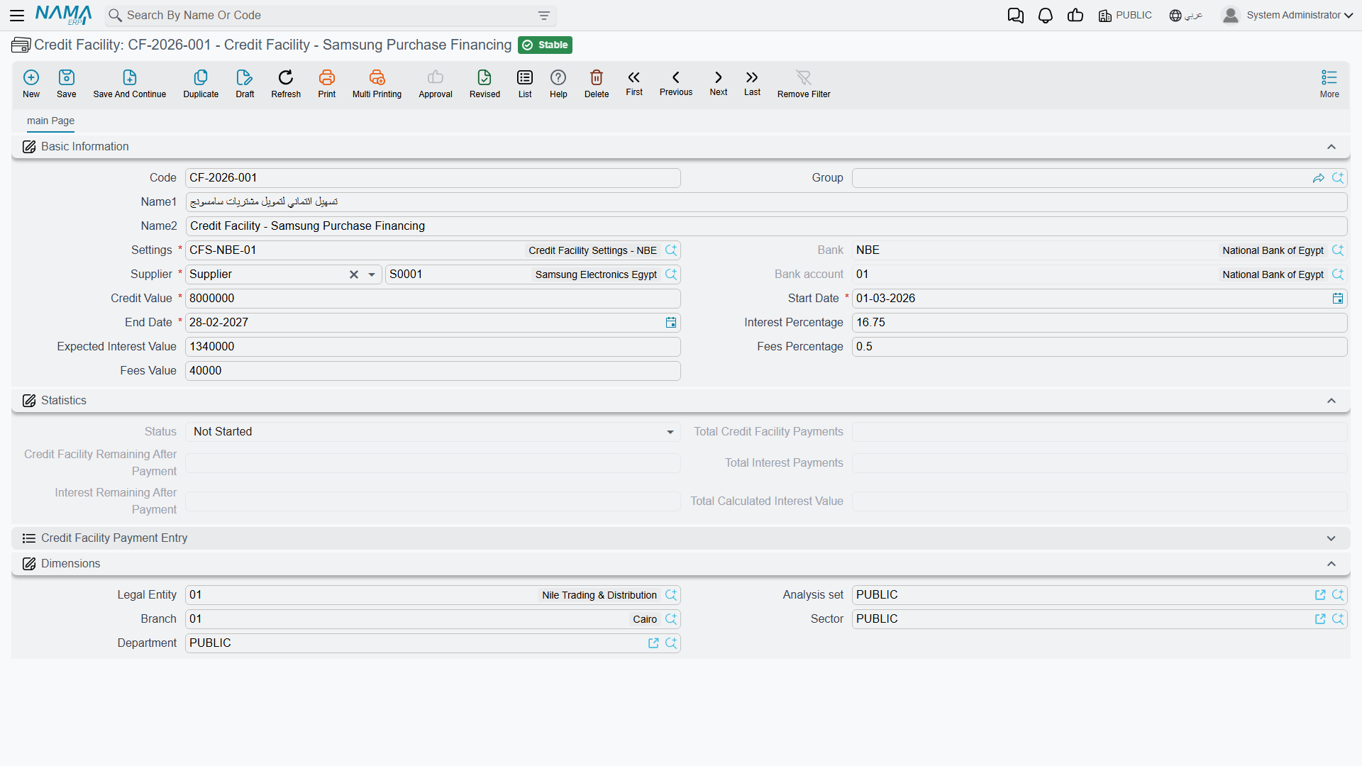
Task: Collapse the Statistics section
Action: (1331, 401)
